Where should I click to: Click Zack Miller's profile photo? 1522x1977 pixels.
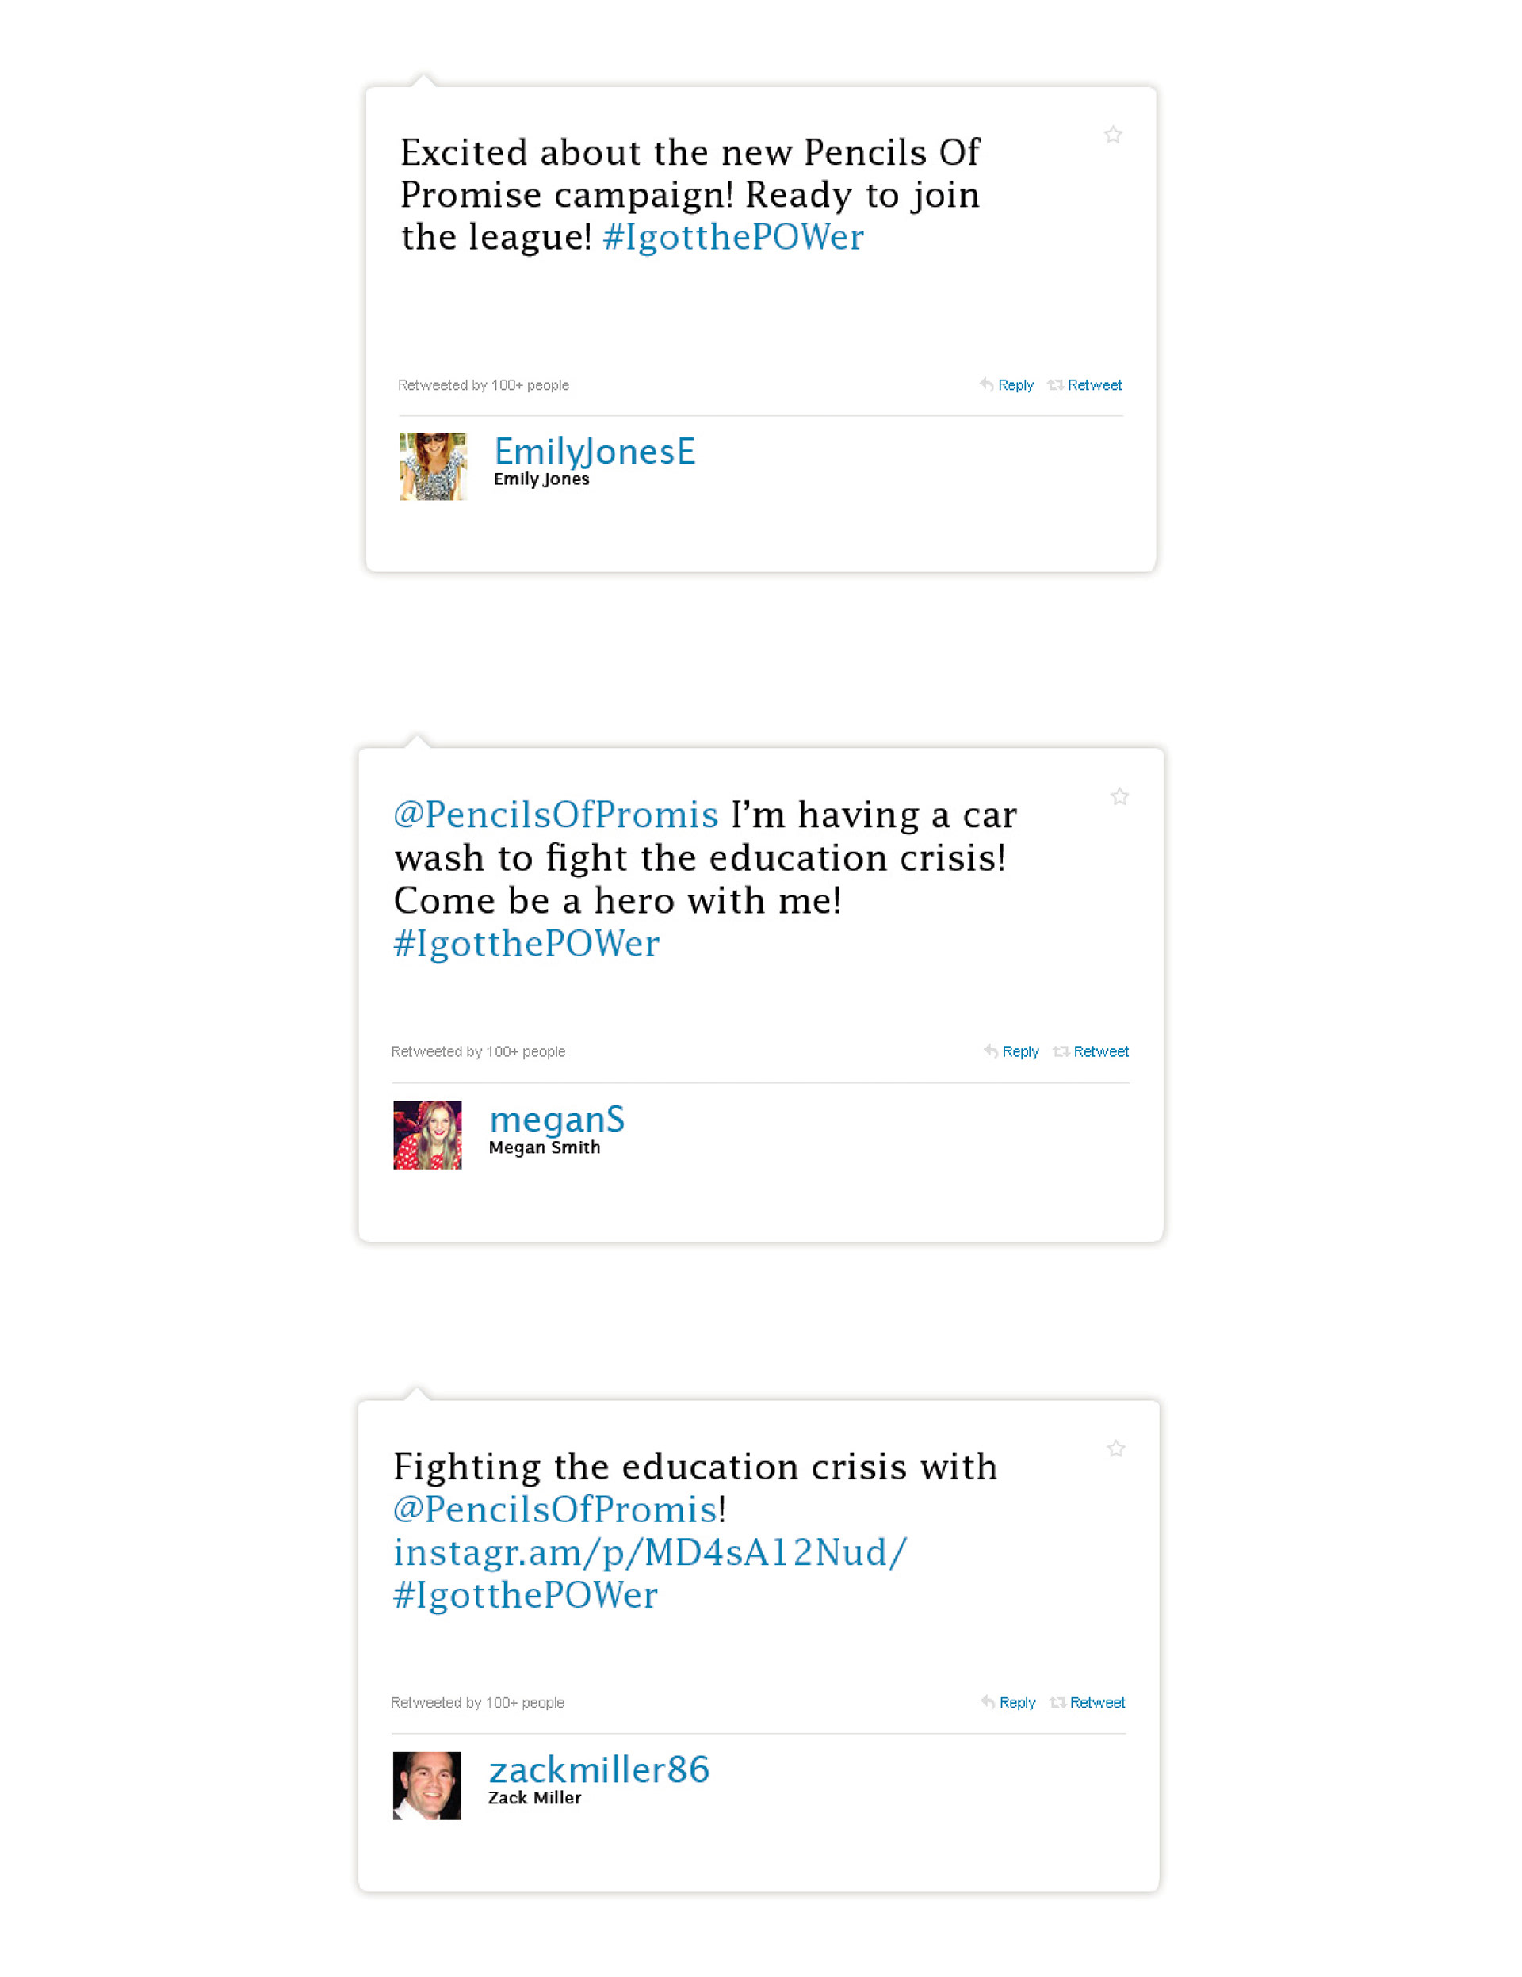click(426, 1785)
